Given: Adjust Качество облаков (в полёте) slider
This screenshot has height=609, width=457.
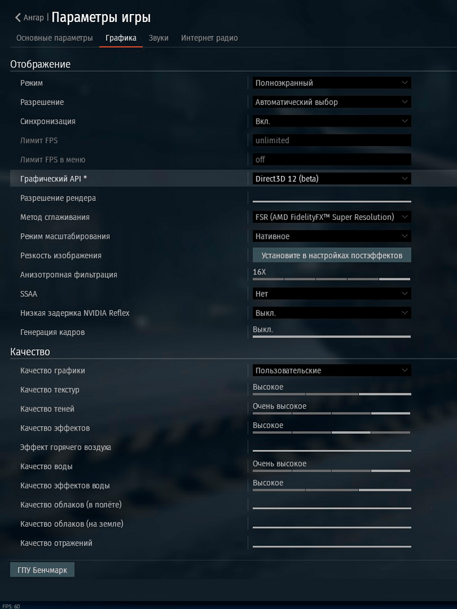Looking at the screenshot, I should click(x=332, y=508).
